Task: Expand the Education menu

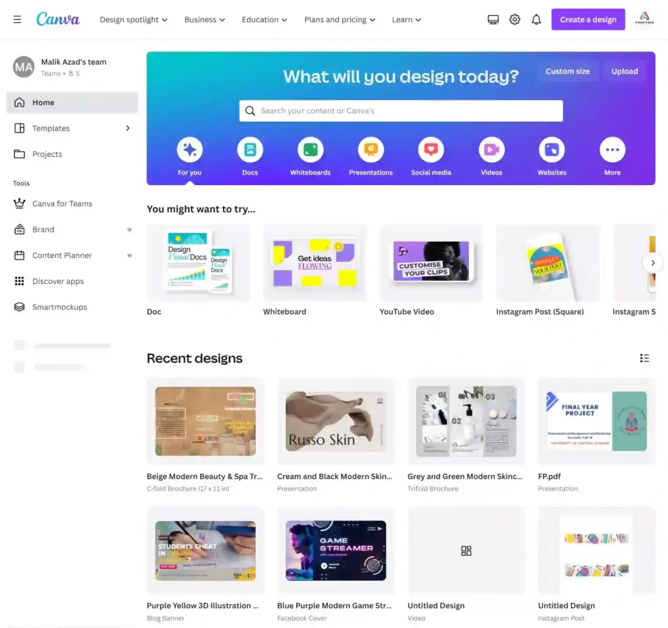Action: click(x=265, y=20)
